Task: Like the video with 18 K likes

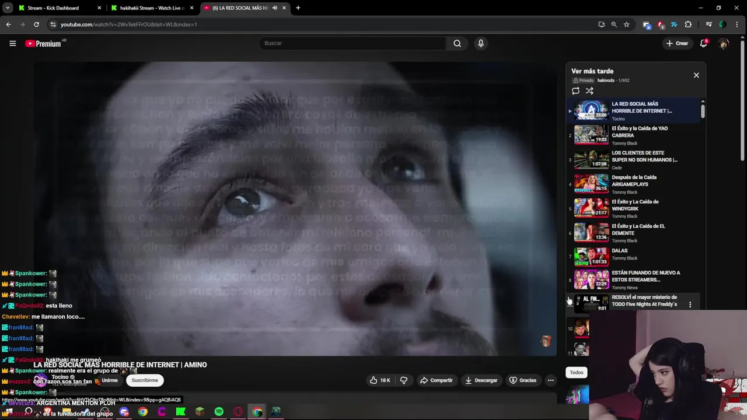Action: coord(380,380)
